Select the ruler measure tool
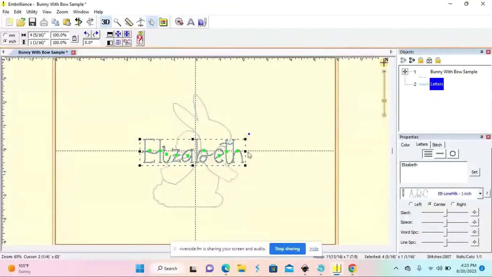 129,22
